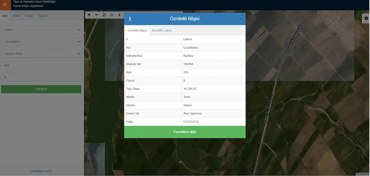The height and width of the screenshot is (176, 370).
Task: Click the Tapu Alanı value 16.226,97
Action: (190, 89)
